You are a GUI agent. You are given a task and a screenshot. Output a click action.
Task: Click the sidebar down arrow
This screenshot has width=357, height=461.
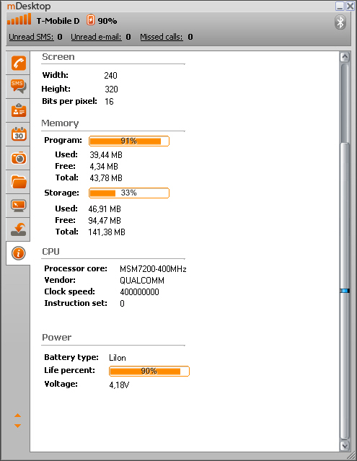tap(17, 426)
